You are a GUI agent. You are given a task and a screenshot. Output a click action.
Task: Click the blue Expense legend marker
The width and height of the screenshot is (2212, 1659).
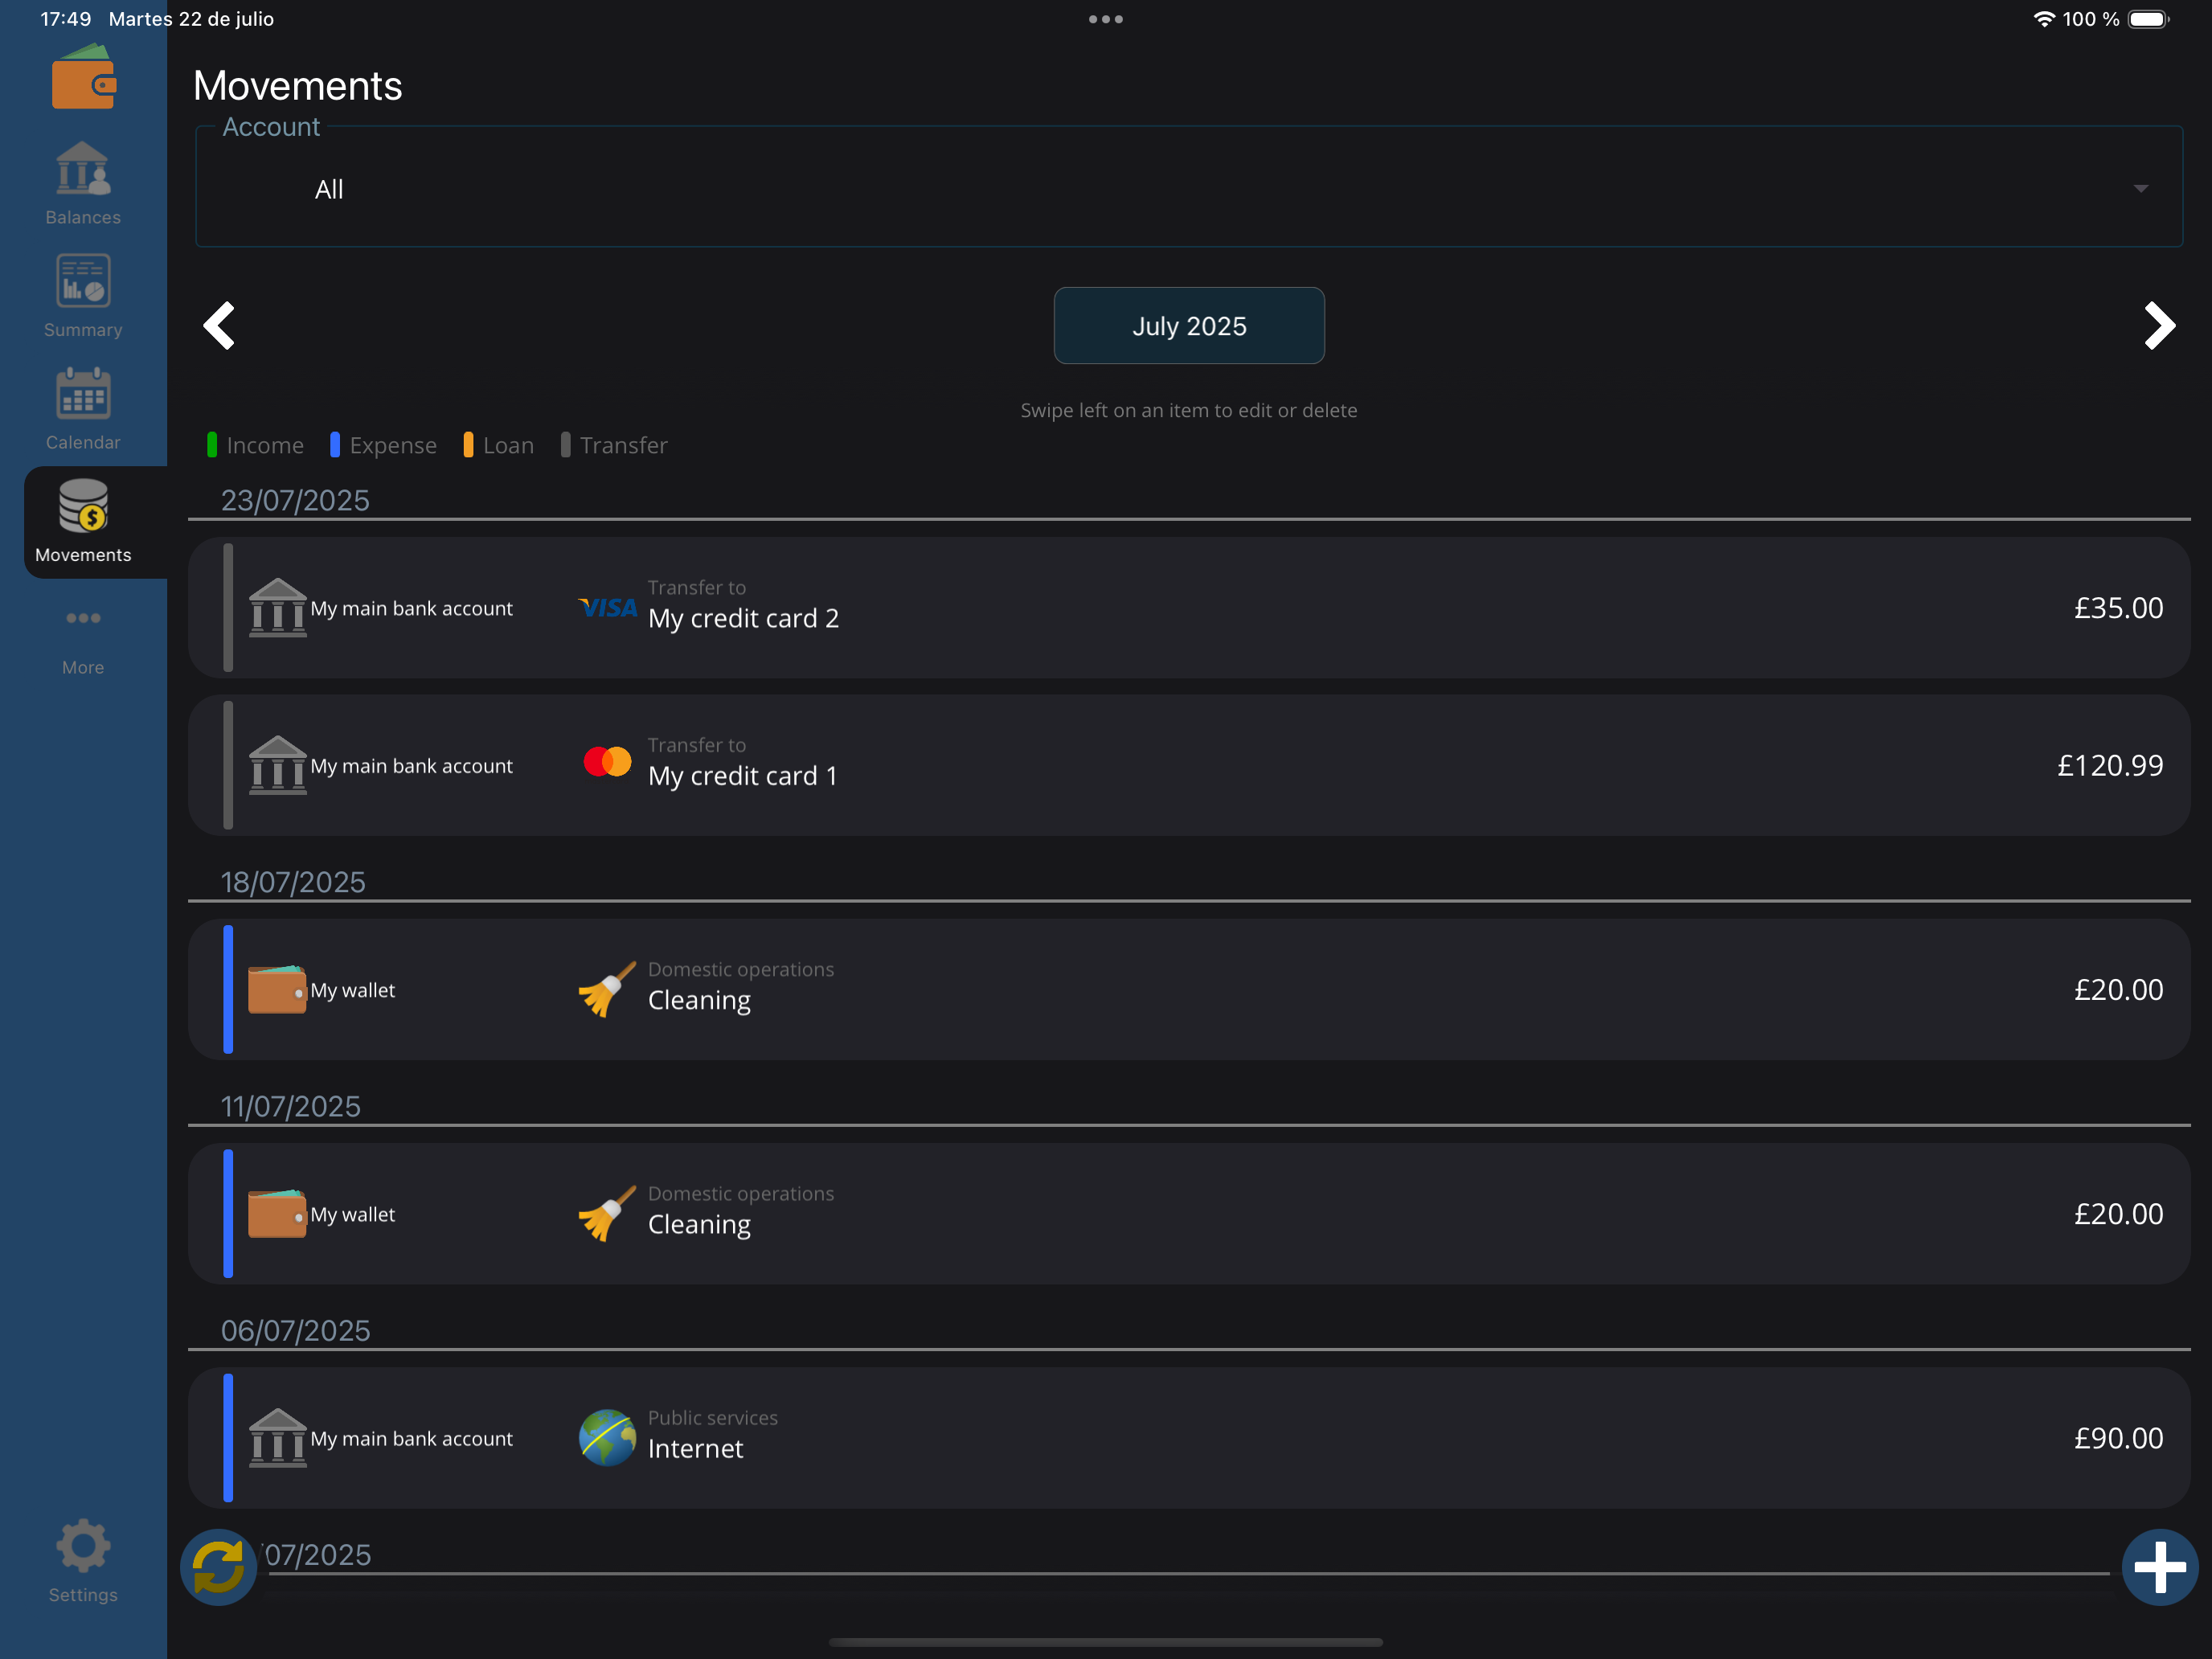click(x=335, y=445)
